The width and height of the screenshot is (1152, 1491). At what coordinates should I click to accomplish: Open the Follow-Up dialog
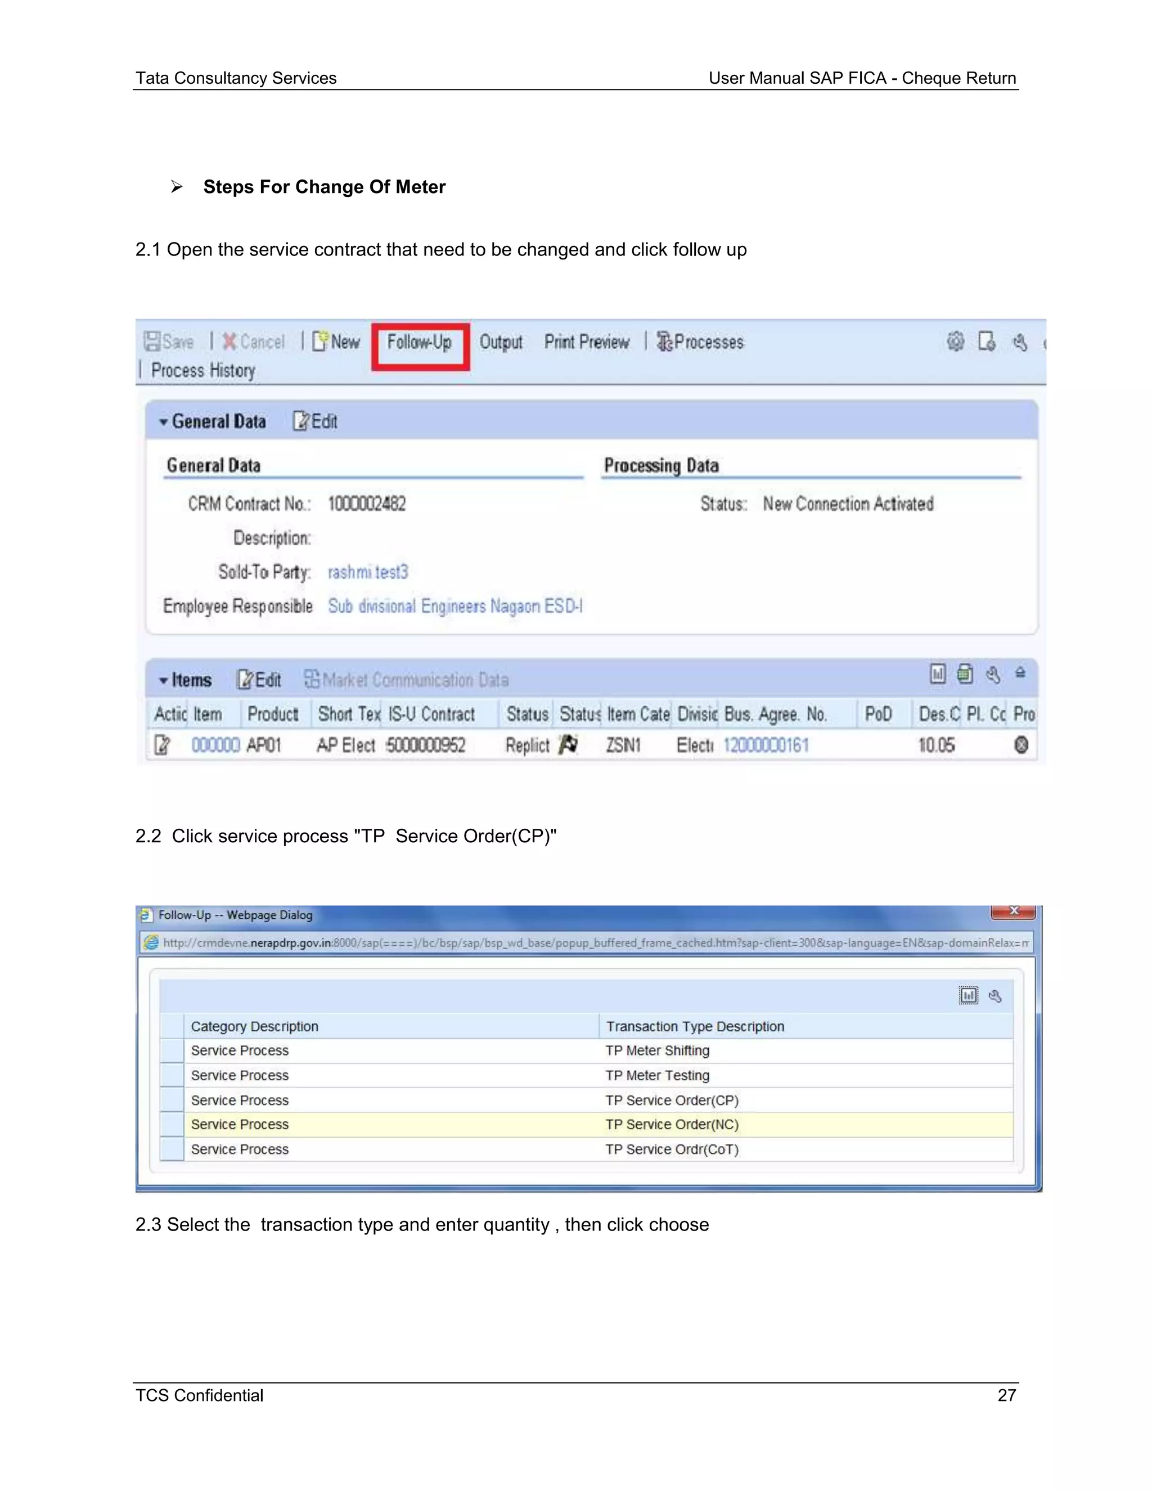420,342
